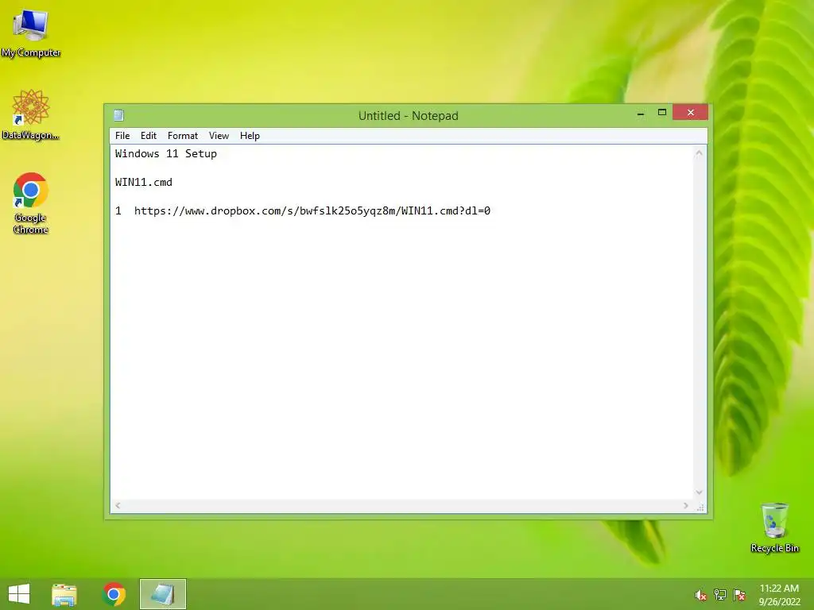The height and width of the screenshot is (610, 814).
Task: Open the View menu
Action: [219, 136]
